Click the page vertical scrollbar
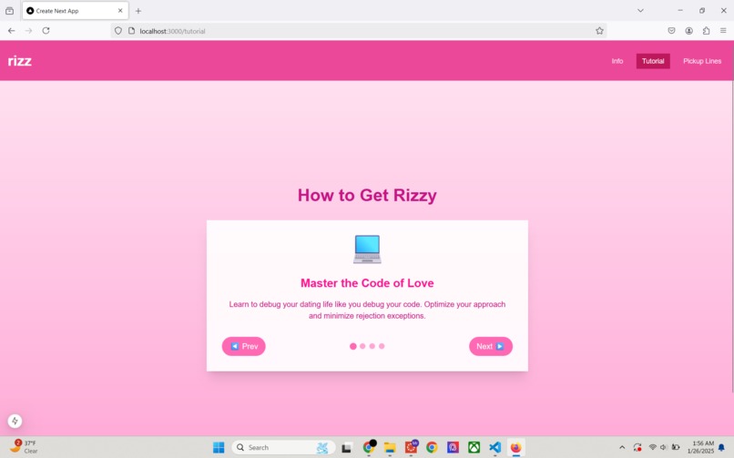The width and height of the screenshot is (734, 458). point(732,236)
